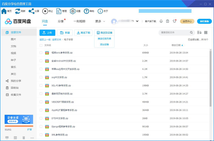Check the 安卓Android中文手册.zip checkbox
214x141 pixels.
[41, 61]
